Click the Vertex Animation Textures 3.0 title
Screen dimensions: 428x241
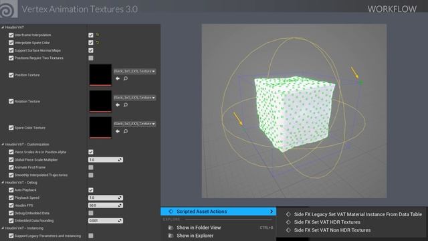[80, 9]
